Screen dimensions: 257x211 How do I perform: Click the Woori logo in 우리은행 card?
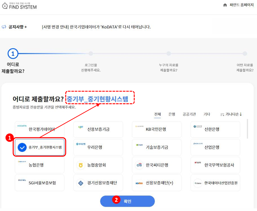pyautogui.click(x=80, y=144)
